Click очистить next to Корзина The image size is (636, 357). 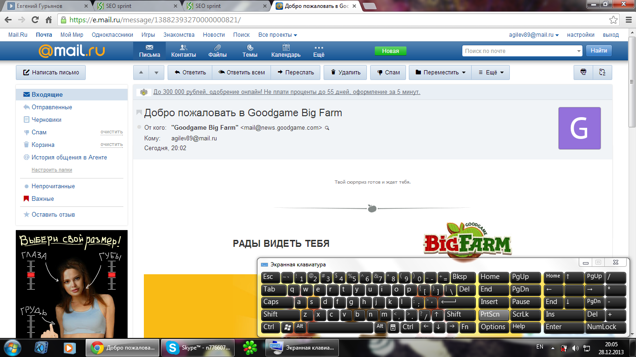pos(112,145)
